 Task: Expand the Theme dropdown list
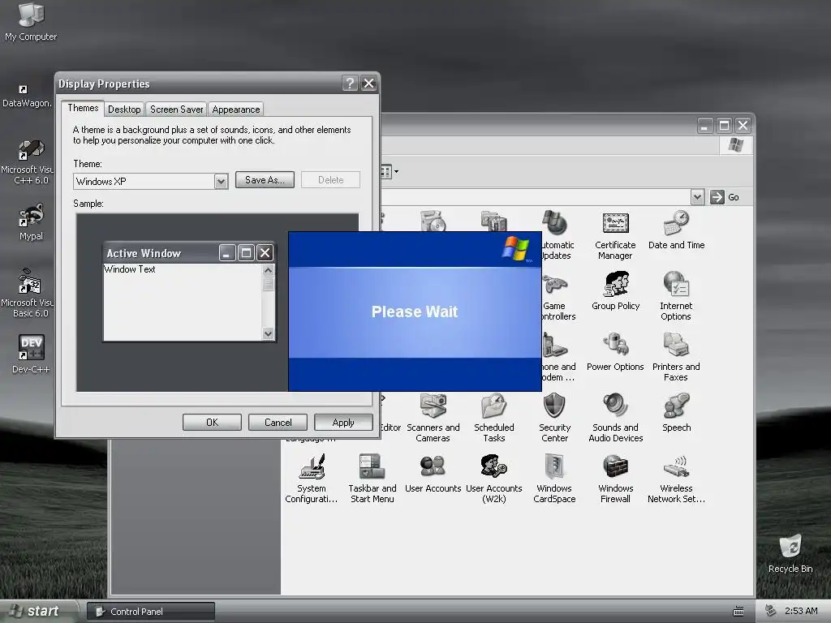(x=221, y=182)
